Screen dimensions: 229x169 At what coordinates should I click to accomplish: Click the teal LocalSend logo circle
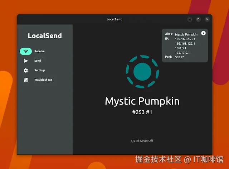142,72
